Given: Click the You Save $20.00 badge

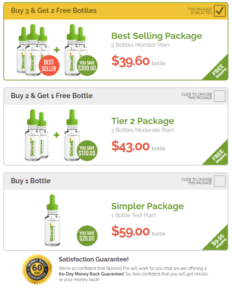Looking at the screenshot, I should tap(87, 236).
